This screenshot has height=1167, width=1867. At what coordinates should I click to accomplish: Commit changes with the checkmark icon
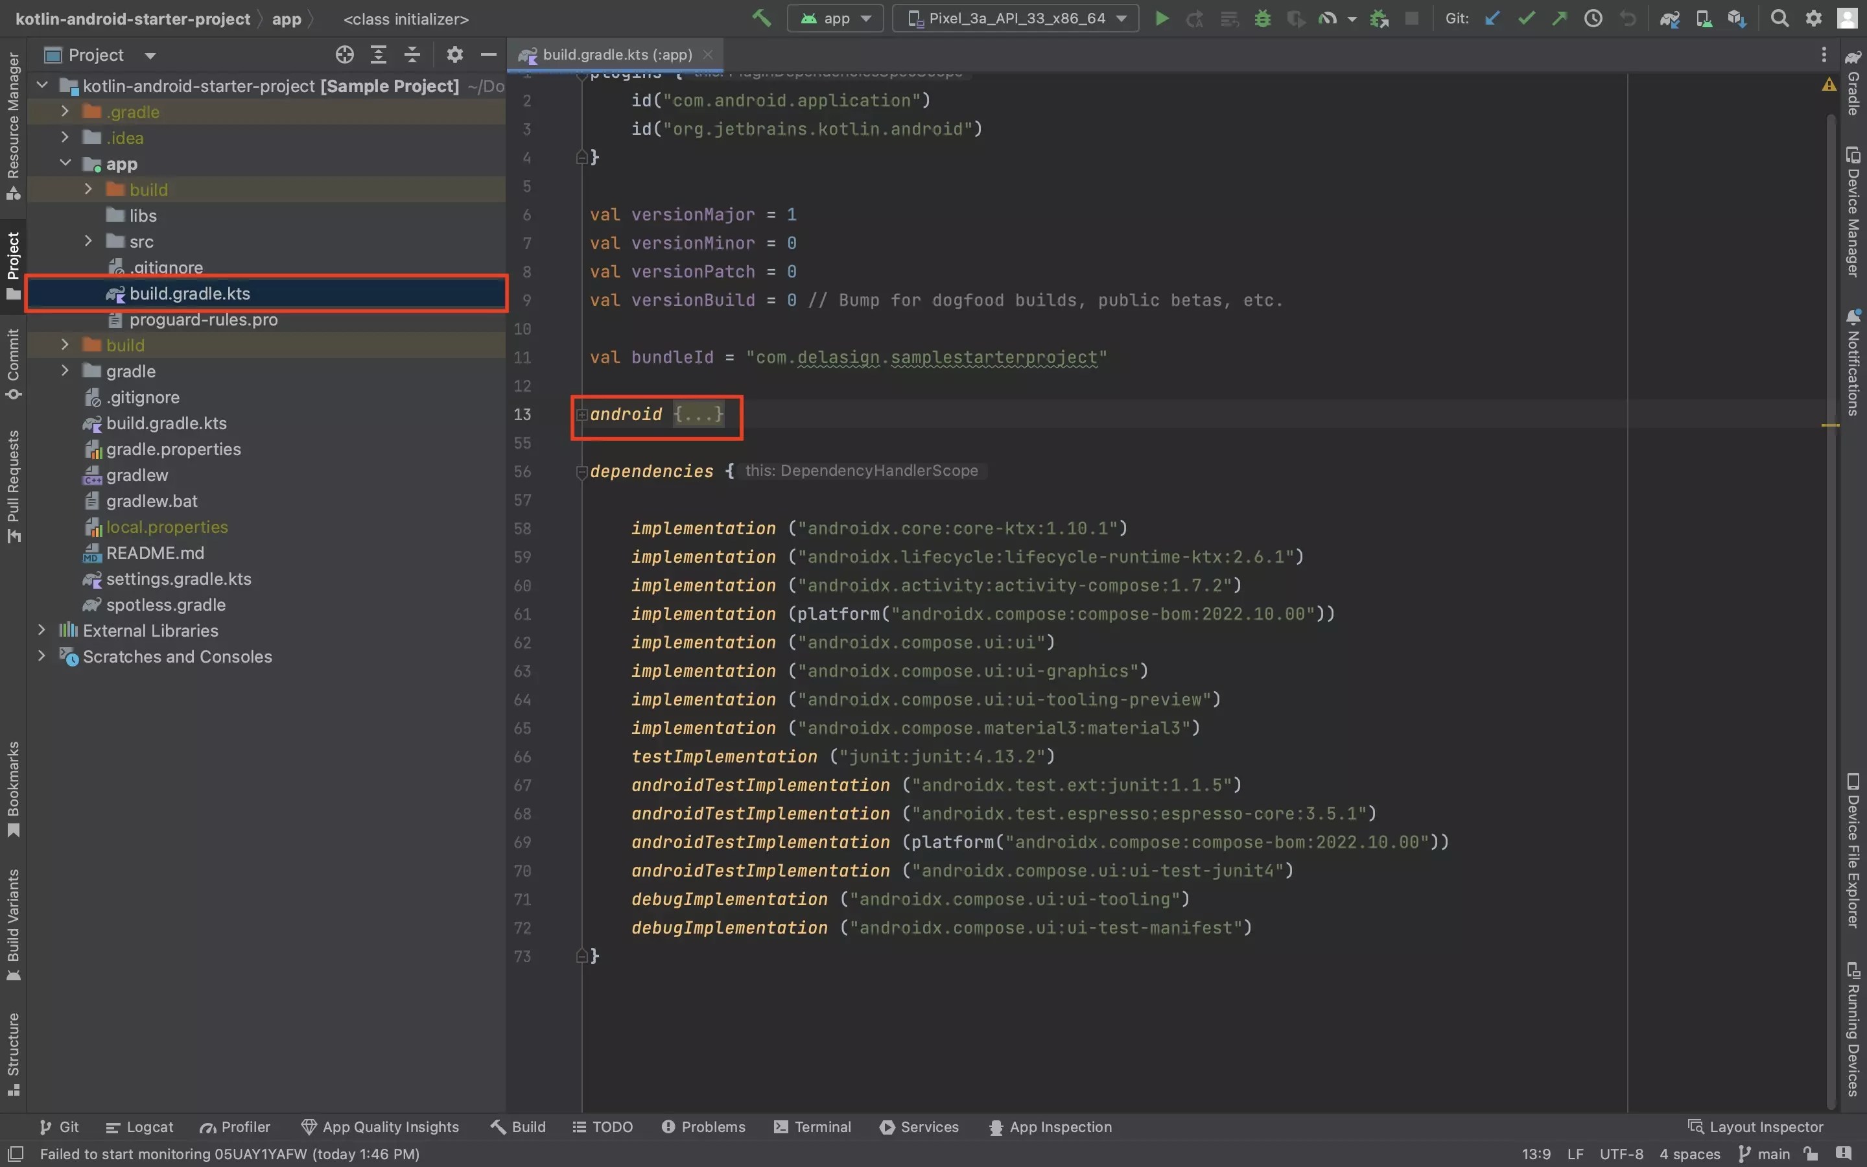pyautogui.click(x=1526, y=19)
